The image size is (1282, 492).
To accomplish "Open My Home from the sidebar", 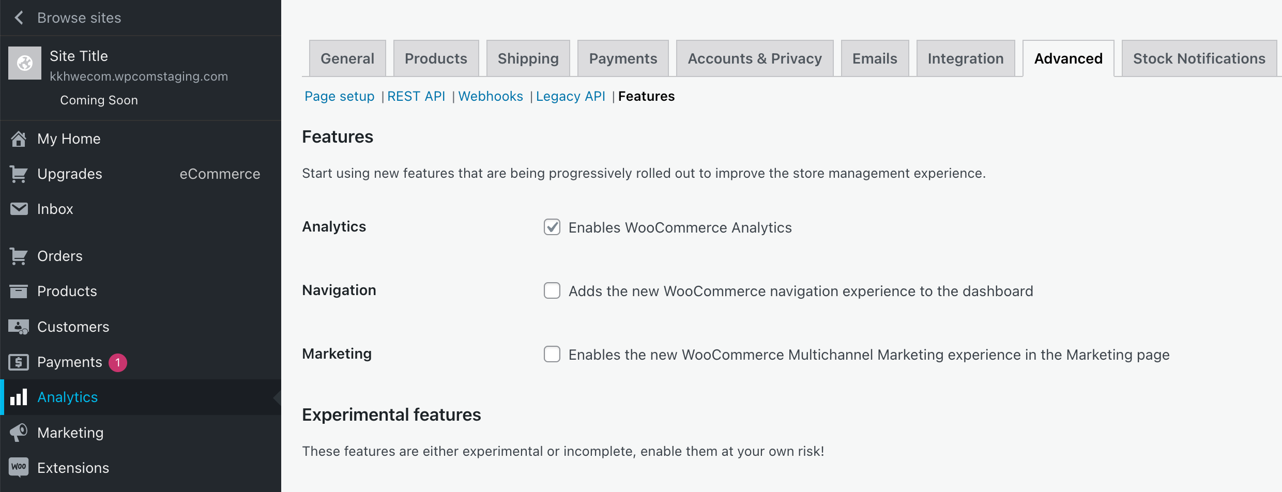I will point(19,139).
